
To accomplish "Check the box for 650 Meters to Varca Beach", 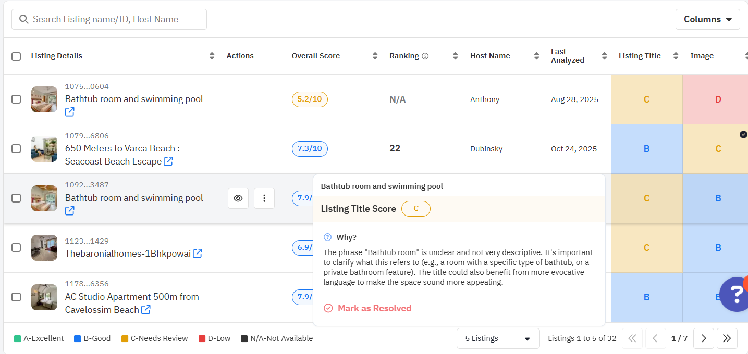I will point(16,149).
